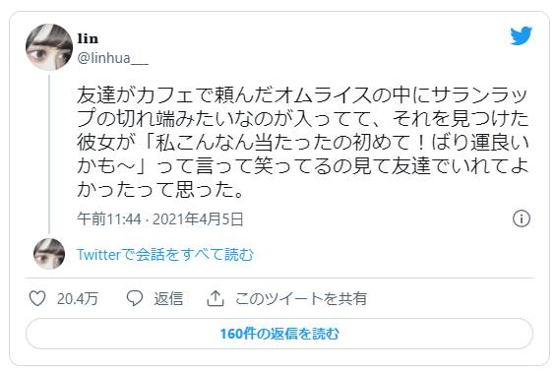Screen dimensions: 556x372
Task: Click the vertical thread line below avatar
Action: (x=49, y=155)
